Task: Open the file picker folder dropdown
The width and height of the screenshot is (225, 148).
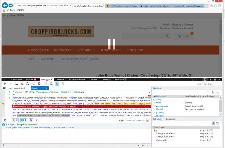Action: [5, 88]
